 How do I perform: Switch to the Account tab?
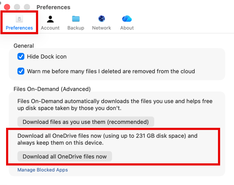(50, 23)
